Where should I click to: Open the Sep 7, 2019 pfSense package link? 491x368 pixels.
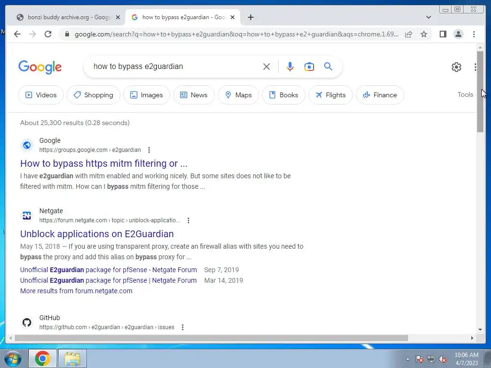tap(108, 270)
